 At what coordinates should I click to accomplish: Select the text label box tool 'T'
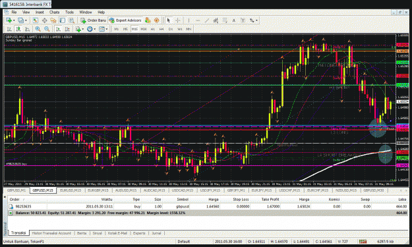click(x=243, y=20)
